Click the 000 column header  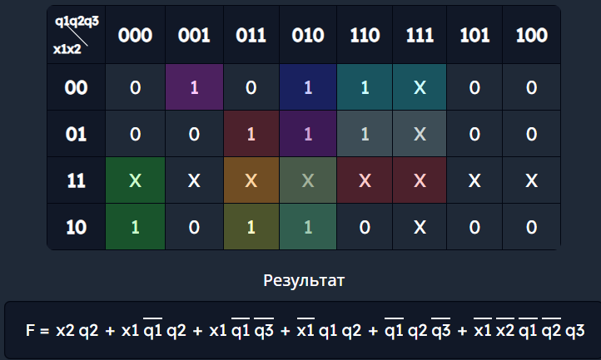click(136, 35)
